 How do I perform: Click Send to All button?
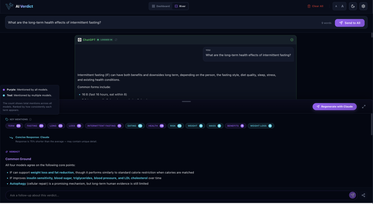pos(349,23)
